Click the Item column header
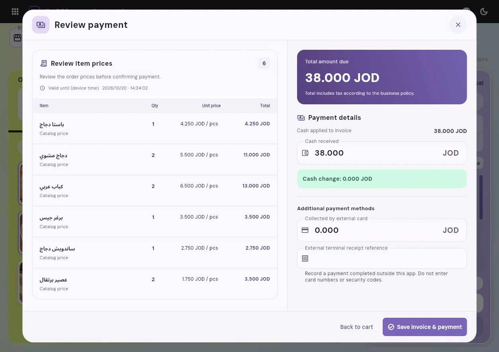Screen dimensions: 499x352 click(x=44, y=106)
